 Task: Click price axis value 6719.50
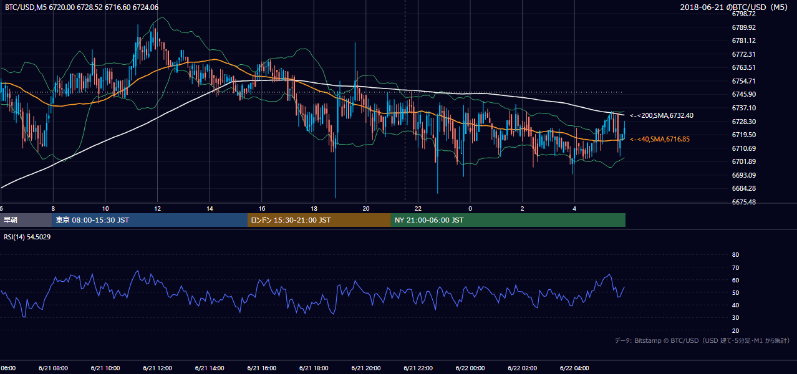pos(744,135)
